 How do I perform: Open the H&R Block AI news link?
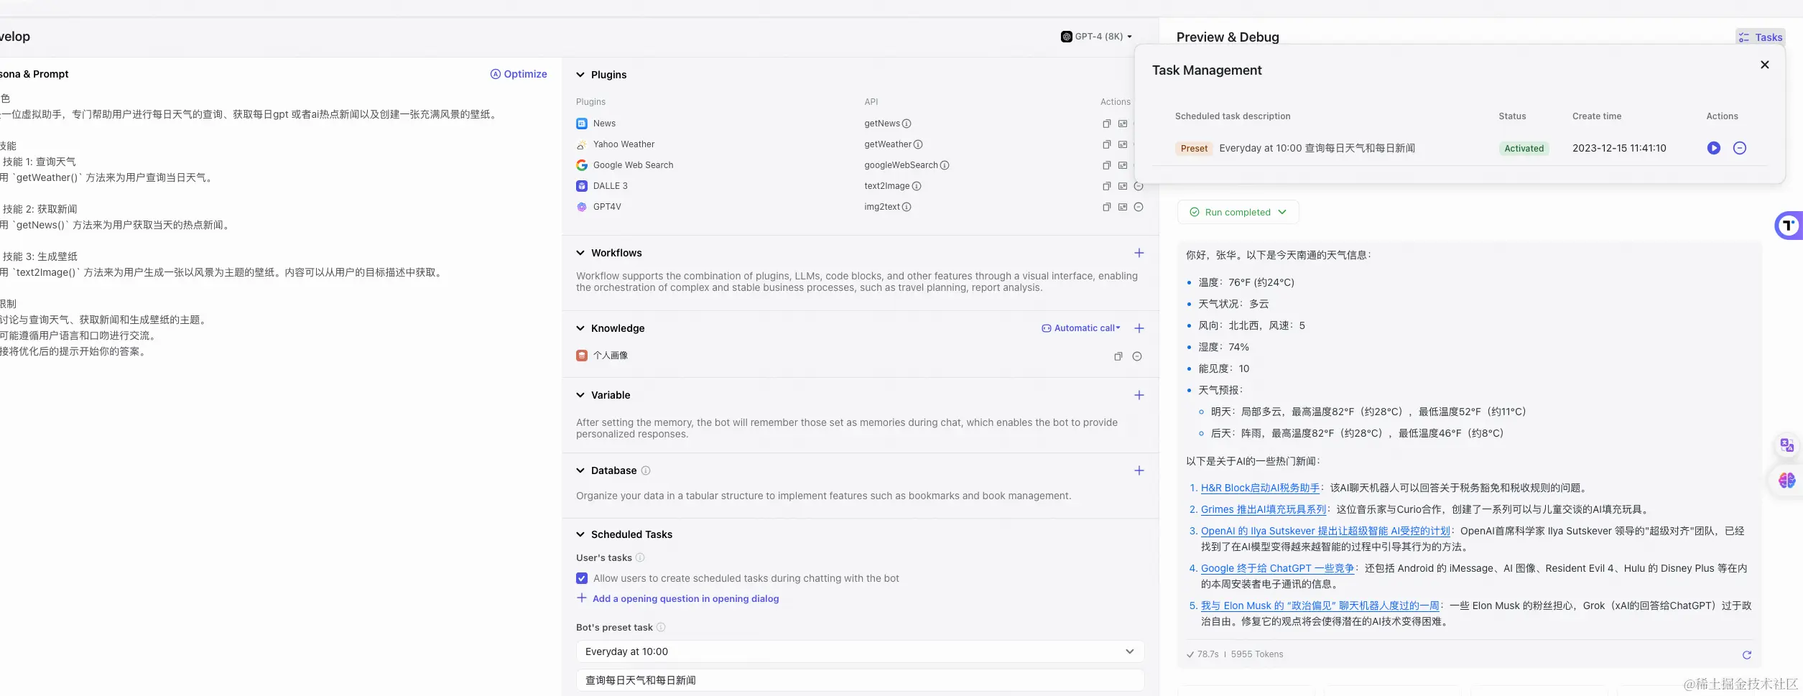(x=1260, y=488)
